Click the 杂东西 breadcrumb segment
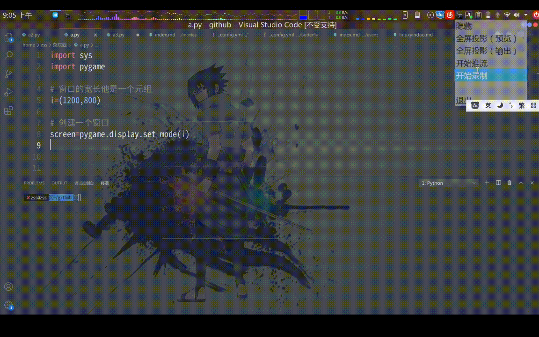 pos(60,45)
